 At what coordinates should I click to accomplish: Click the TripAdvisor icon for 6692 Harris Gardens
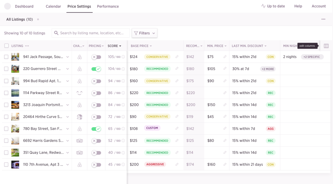(79, 141)
